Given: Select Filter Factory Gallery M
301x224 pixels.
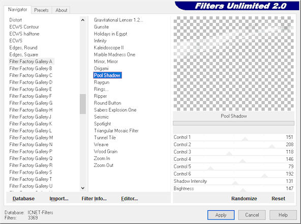Looking at the screenshot, I should pyautogui.click(x=31, y=137).
